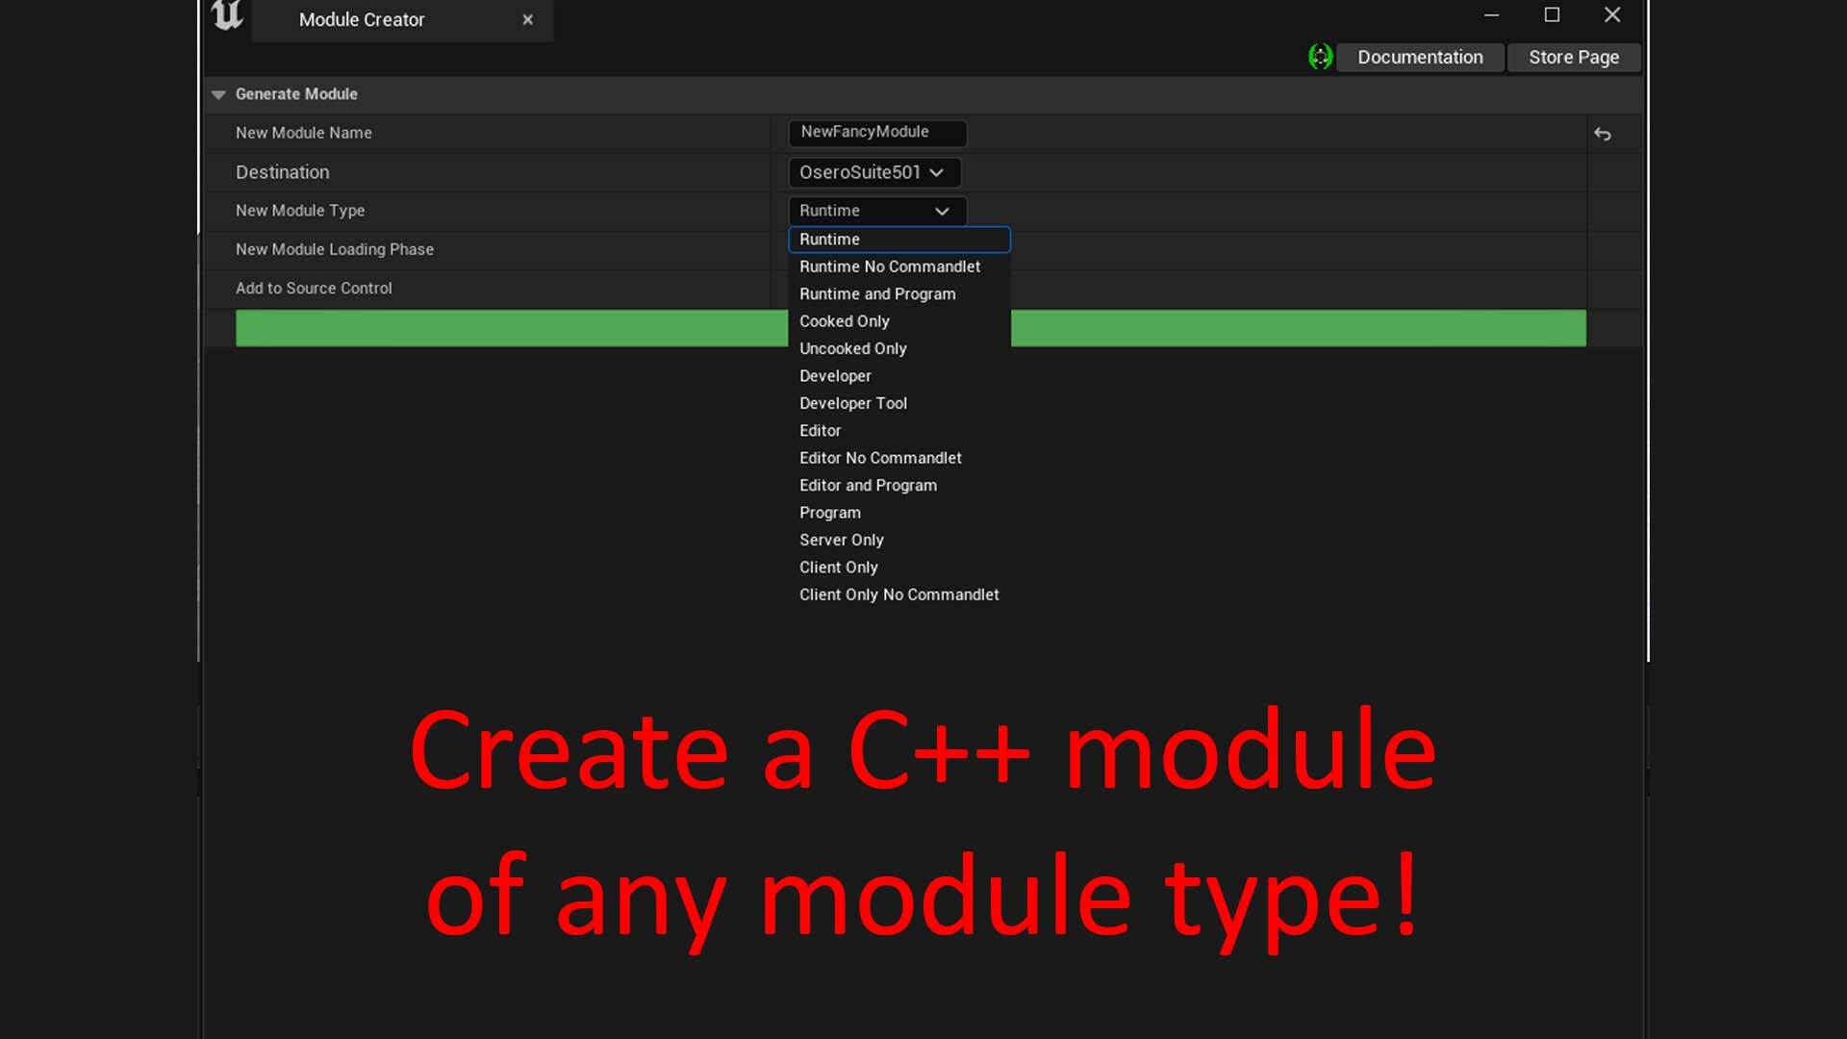
Task: Click the collapse triangle next to Generate Module
Action: [x=218, y=94]
